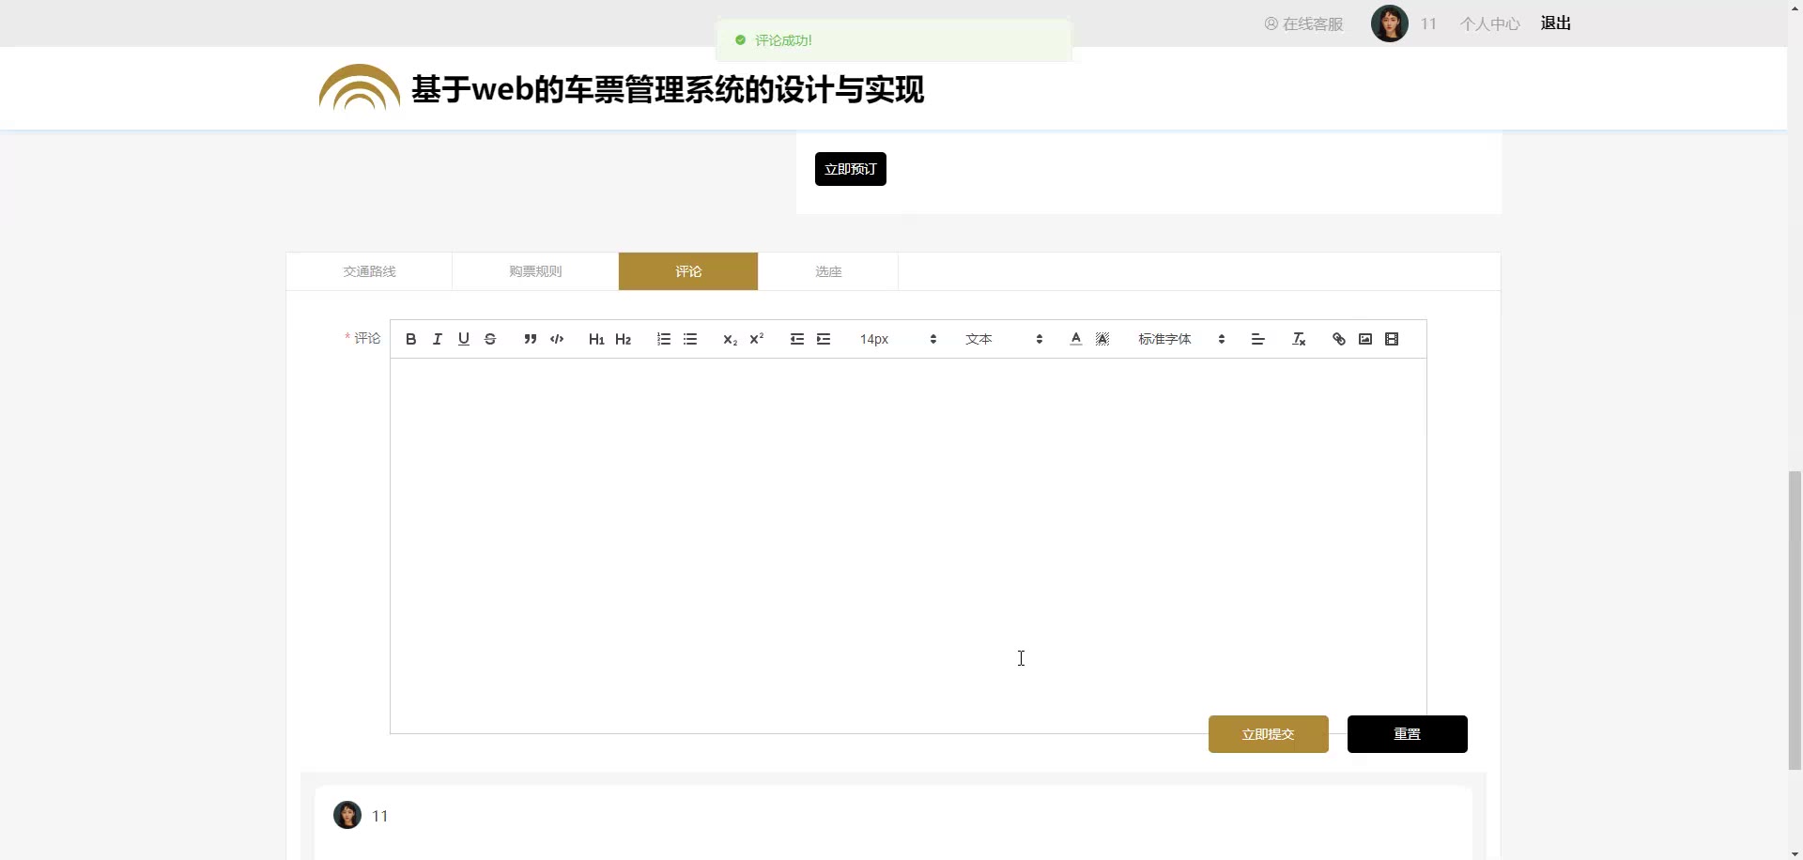Open the text color picker
1803x860 pixels.
1075,339
